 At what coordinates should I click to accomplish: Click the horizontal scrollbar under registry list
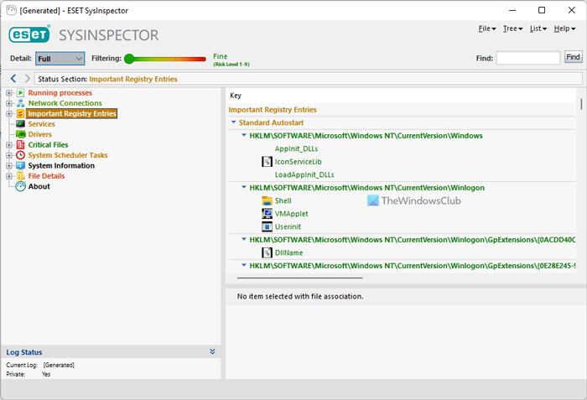click(x=300, y=278)
